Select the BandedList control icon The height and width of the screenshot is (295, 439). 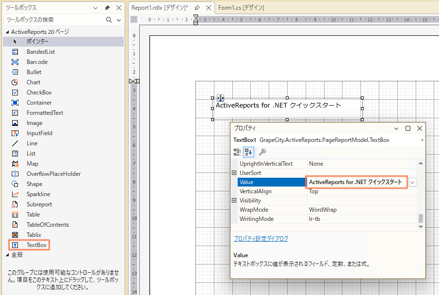click(x=15, y=52)
